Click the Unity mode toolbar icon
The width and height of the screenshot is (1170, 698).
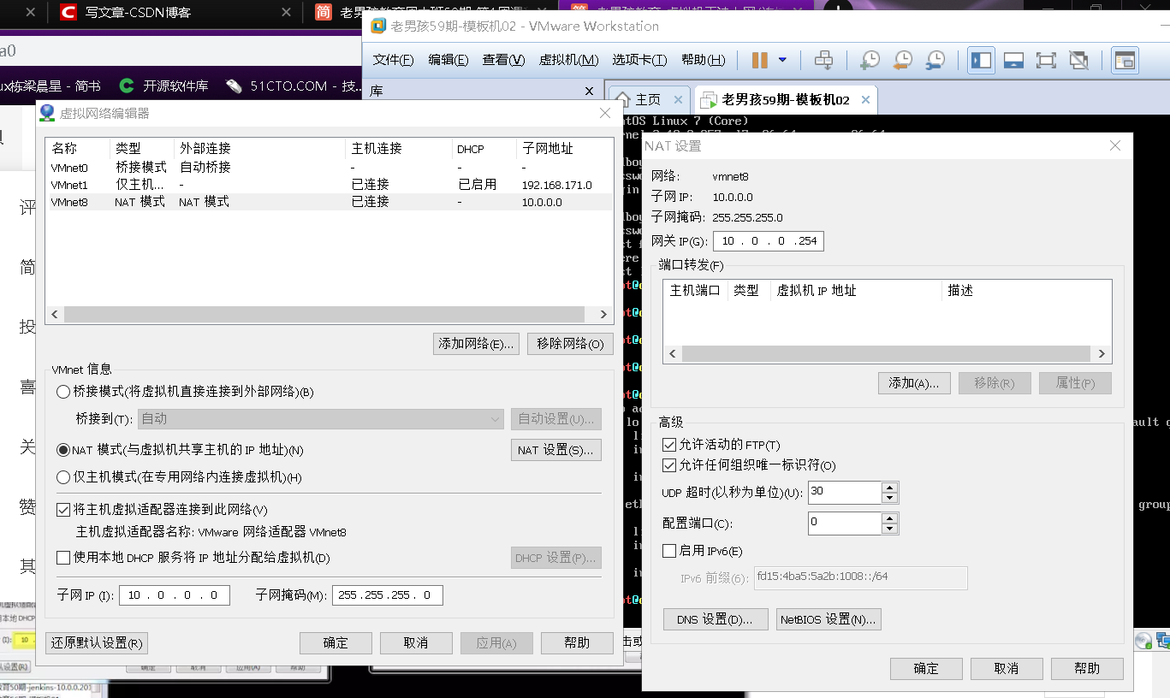[1079, 60]
